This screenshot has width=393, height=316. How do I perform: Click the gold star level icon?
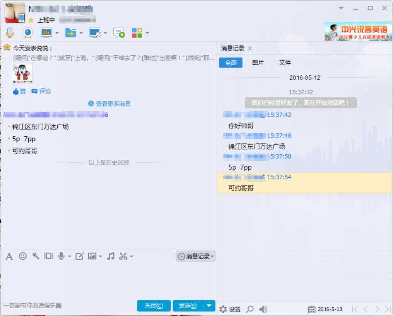[x=31, y=20]
